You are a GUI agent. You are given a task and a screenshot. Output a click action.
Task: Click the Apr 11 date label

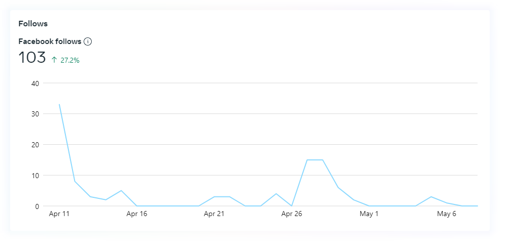[x=59, y=214]
